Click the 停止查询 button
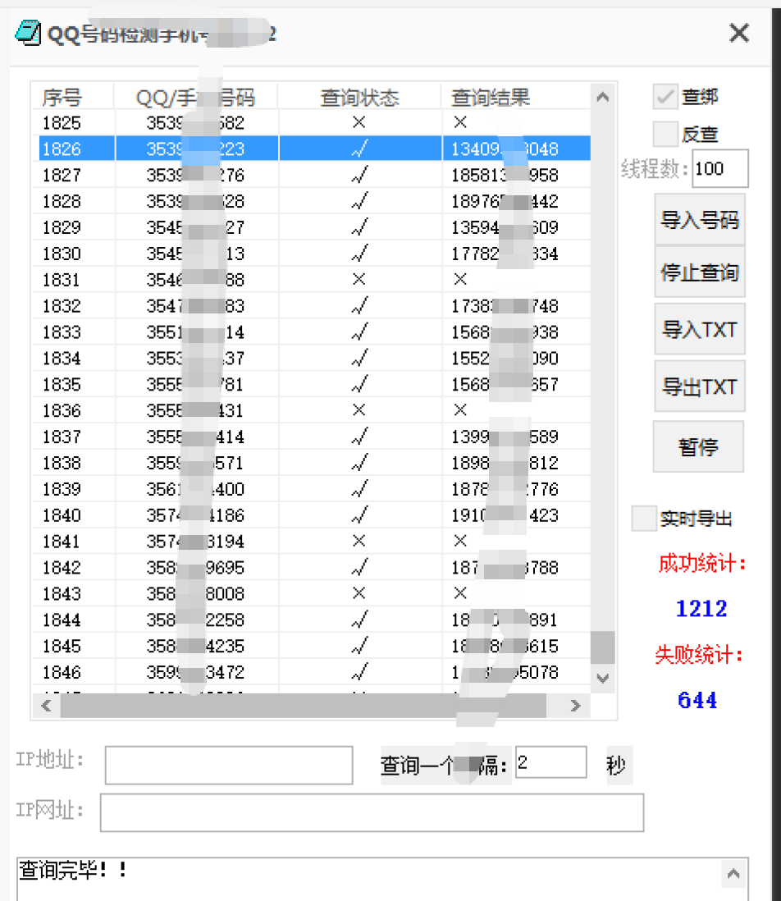This screenshot has width=781, height=901. point(700,272)
